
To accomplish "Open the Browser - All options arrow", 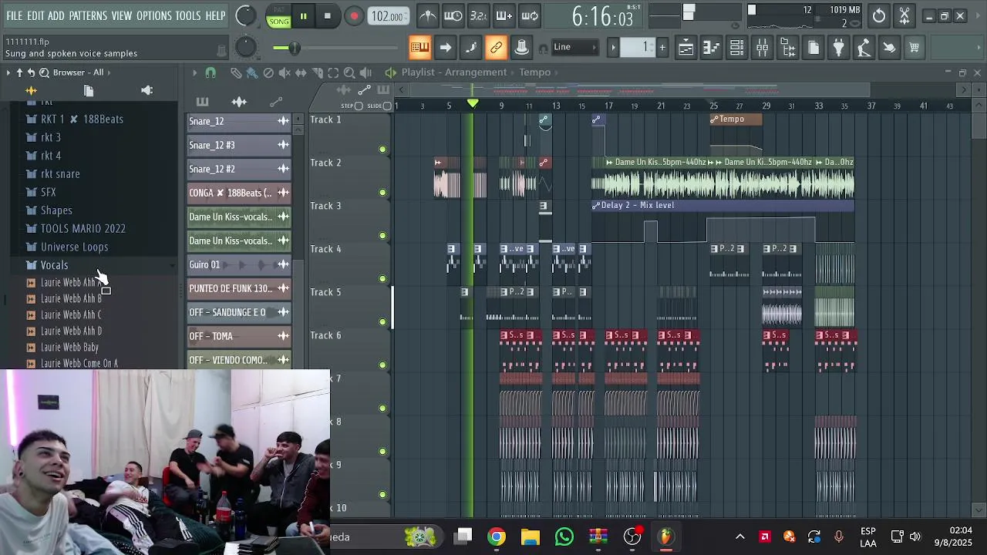I will (x=109, y=72).
